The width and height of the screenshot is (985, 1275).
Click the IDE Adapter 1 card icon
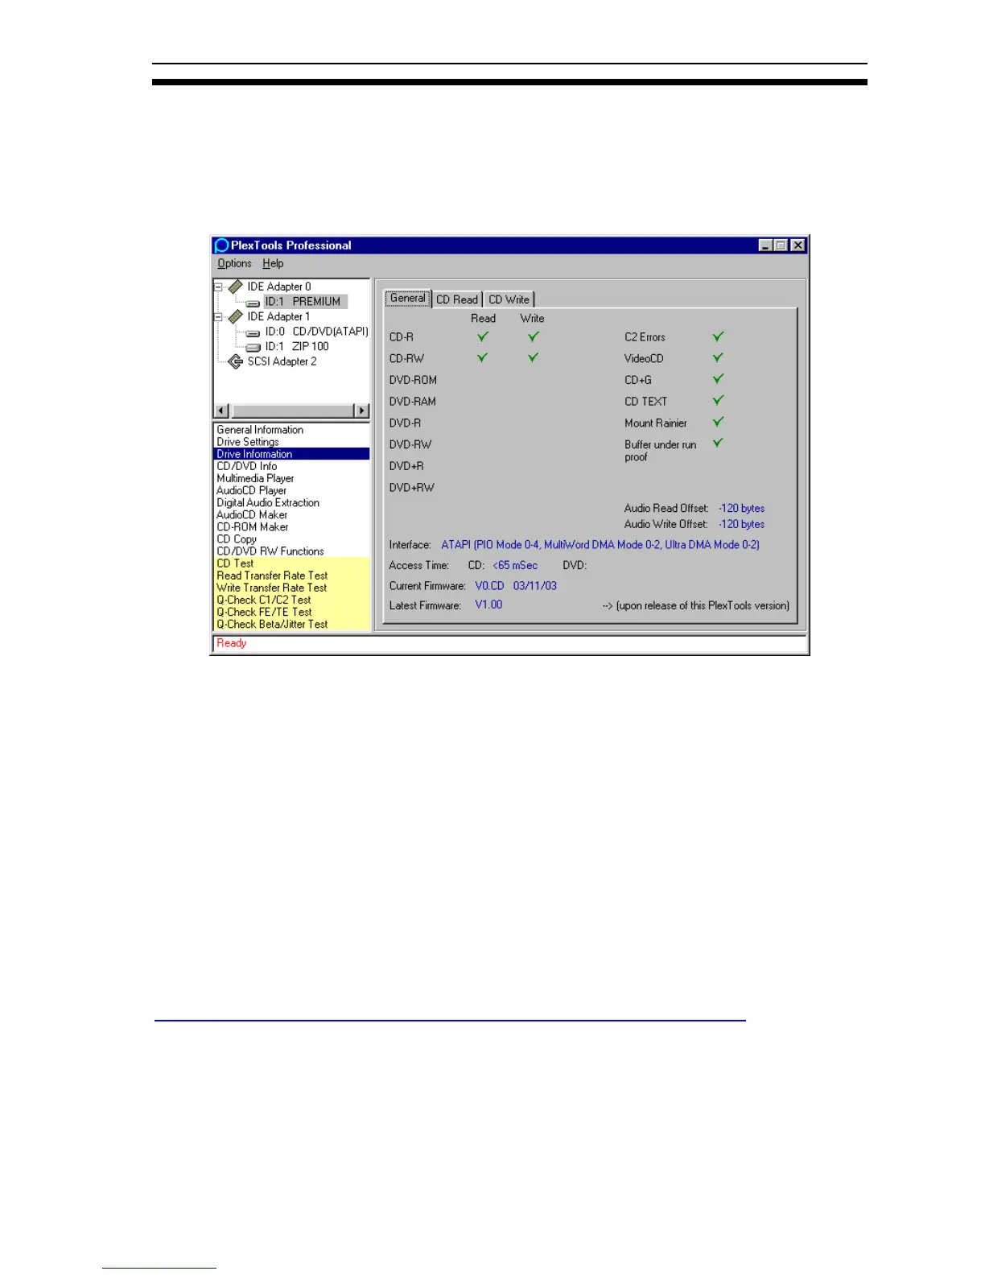pos(236,317)
